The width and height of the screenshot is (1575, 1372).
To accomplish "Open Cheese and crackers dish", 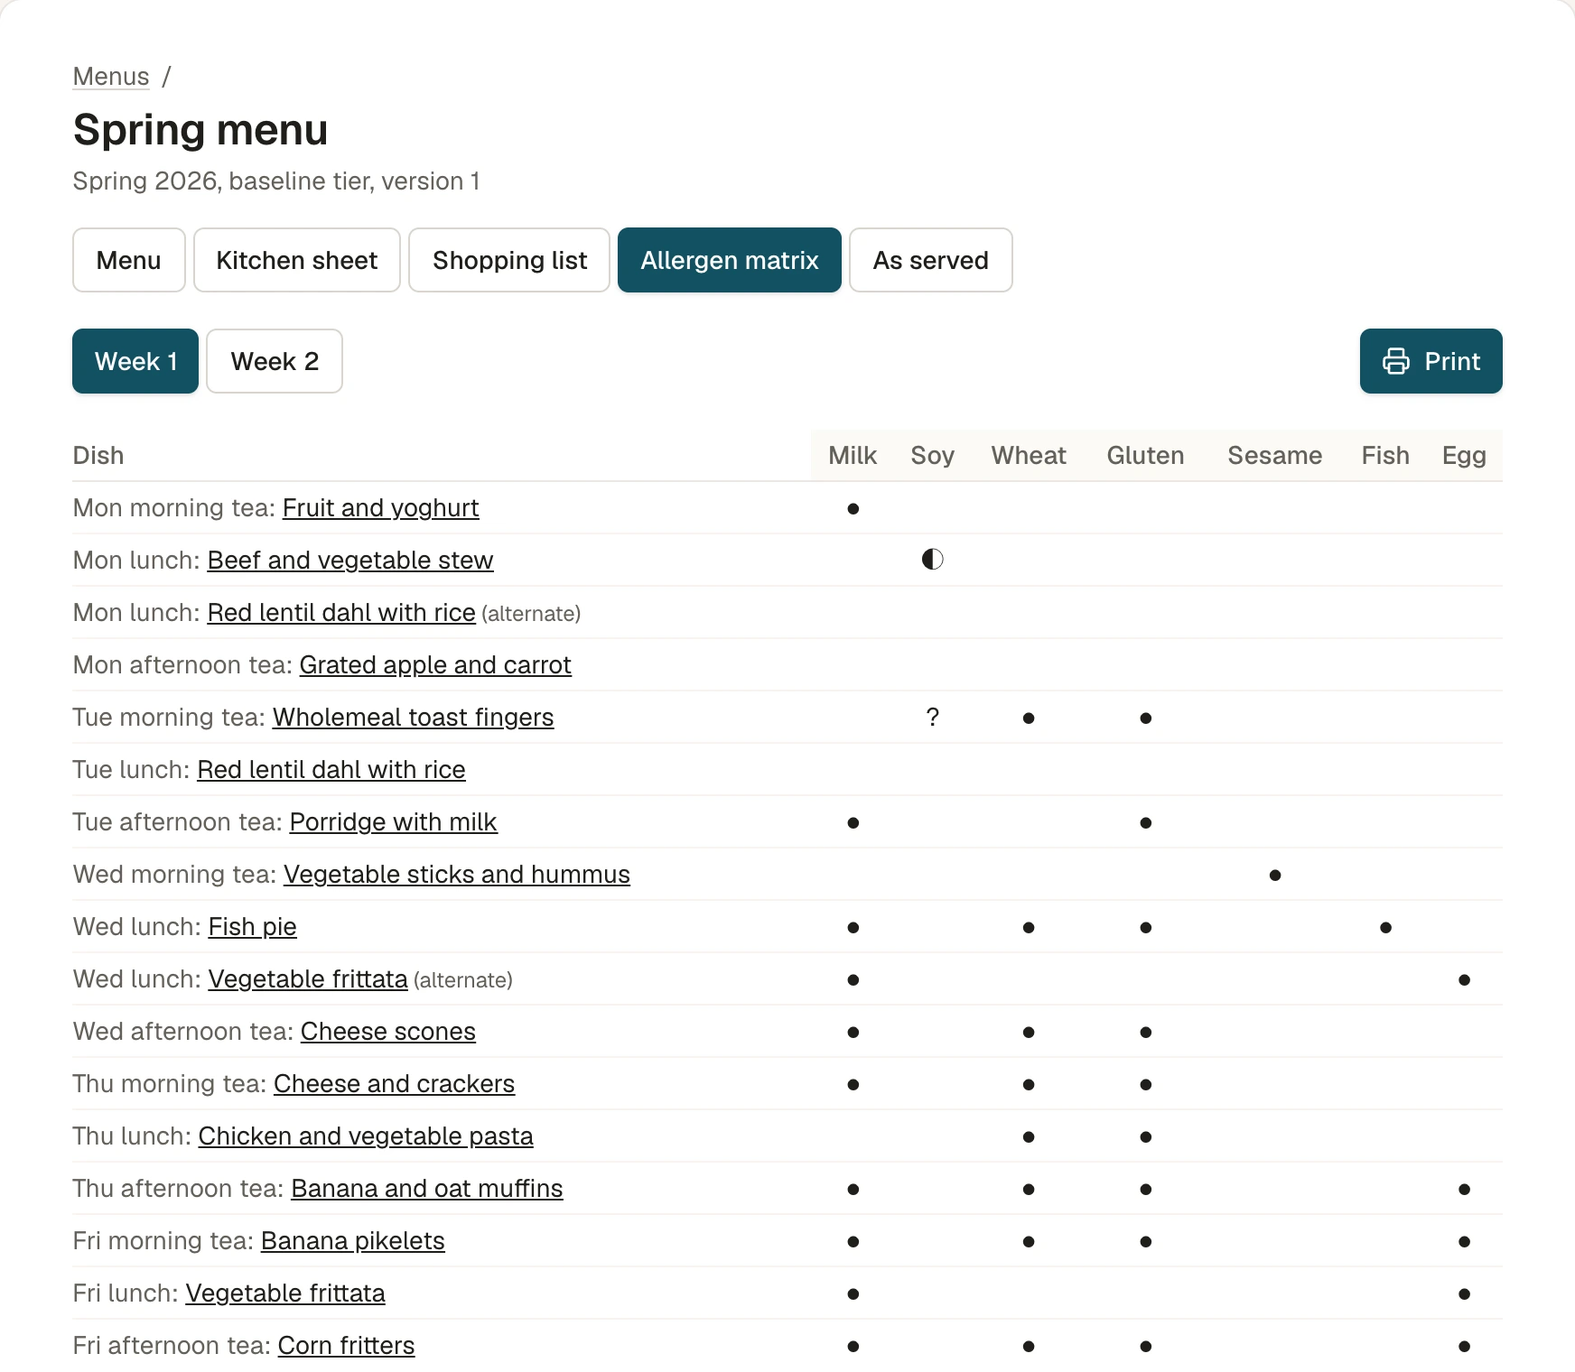I will tap(395, 1083).
